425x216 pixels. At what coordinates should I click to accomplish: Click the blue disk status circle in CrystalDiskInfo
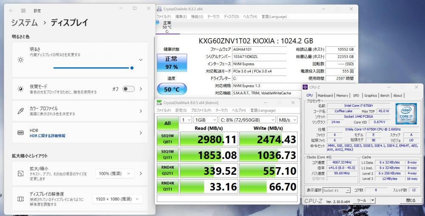157,23
